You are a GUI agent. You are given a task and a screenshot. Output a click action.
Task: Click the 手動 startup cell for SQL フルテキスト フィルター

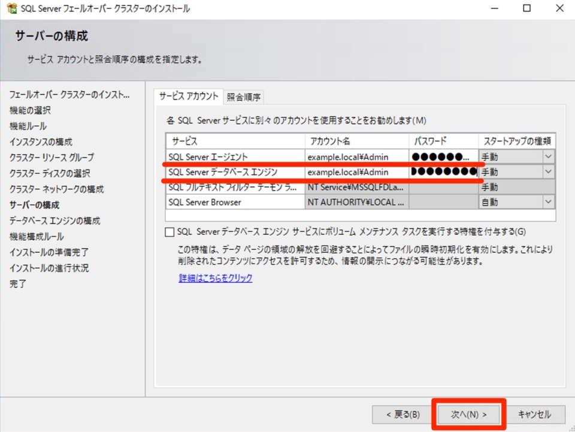click(517, 187)
